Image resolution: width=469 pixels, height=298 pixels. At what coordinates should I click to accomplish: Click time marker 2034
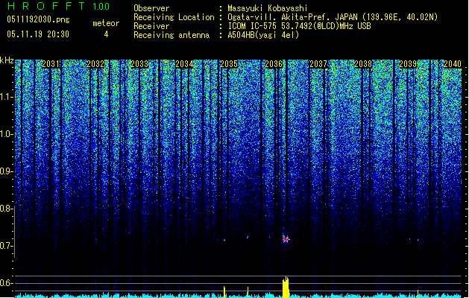(185, 64)
